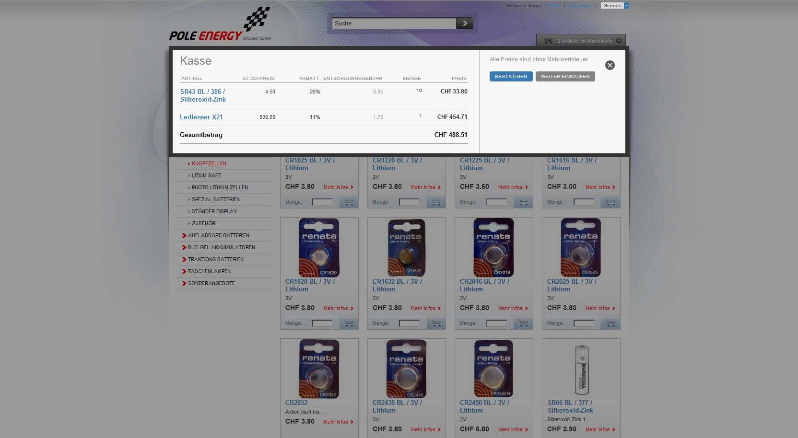
Task: Select the Photo Lithium Zellen category
Action: (x=220, y=187)
